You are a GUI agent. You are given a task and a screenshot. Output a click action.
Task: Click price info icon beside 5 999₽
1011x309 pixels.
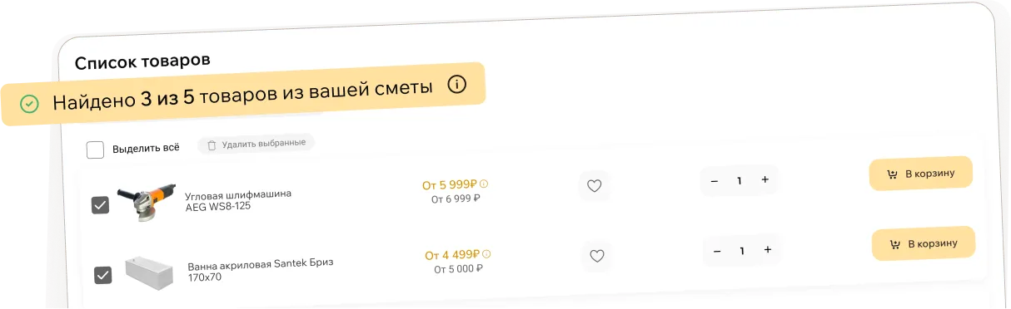[484, 184]
